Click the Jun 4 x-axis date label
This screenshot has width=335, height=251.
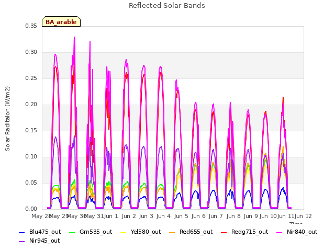pos(163,216)
